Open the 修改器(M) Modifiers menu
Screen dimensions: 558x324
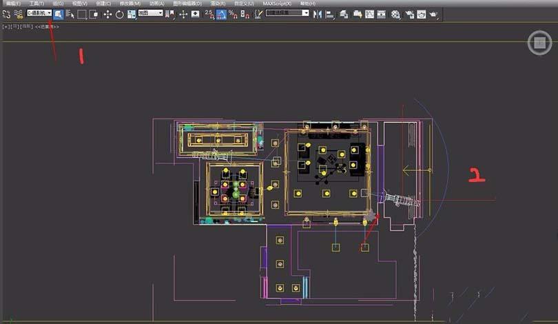click(130, 3)
